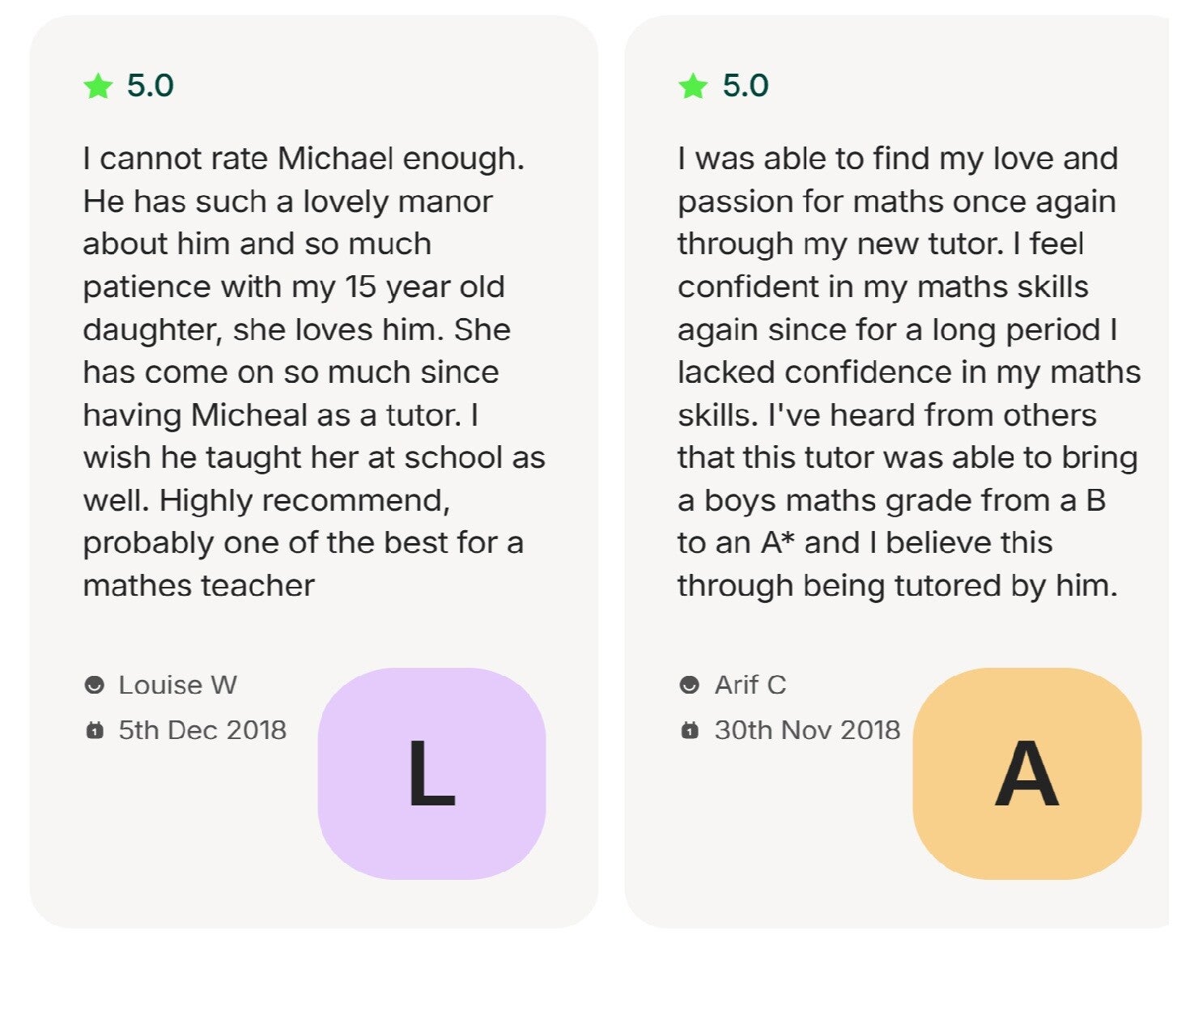The height and width of the screenshot is (1028, 1190).
Task: Click the person icon beside Louise W
Action: [x=95, y=686]
